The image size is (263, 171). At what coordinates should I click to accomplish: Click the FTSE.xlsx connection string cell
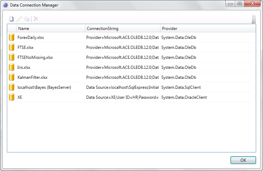tap(123, 47)
